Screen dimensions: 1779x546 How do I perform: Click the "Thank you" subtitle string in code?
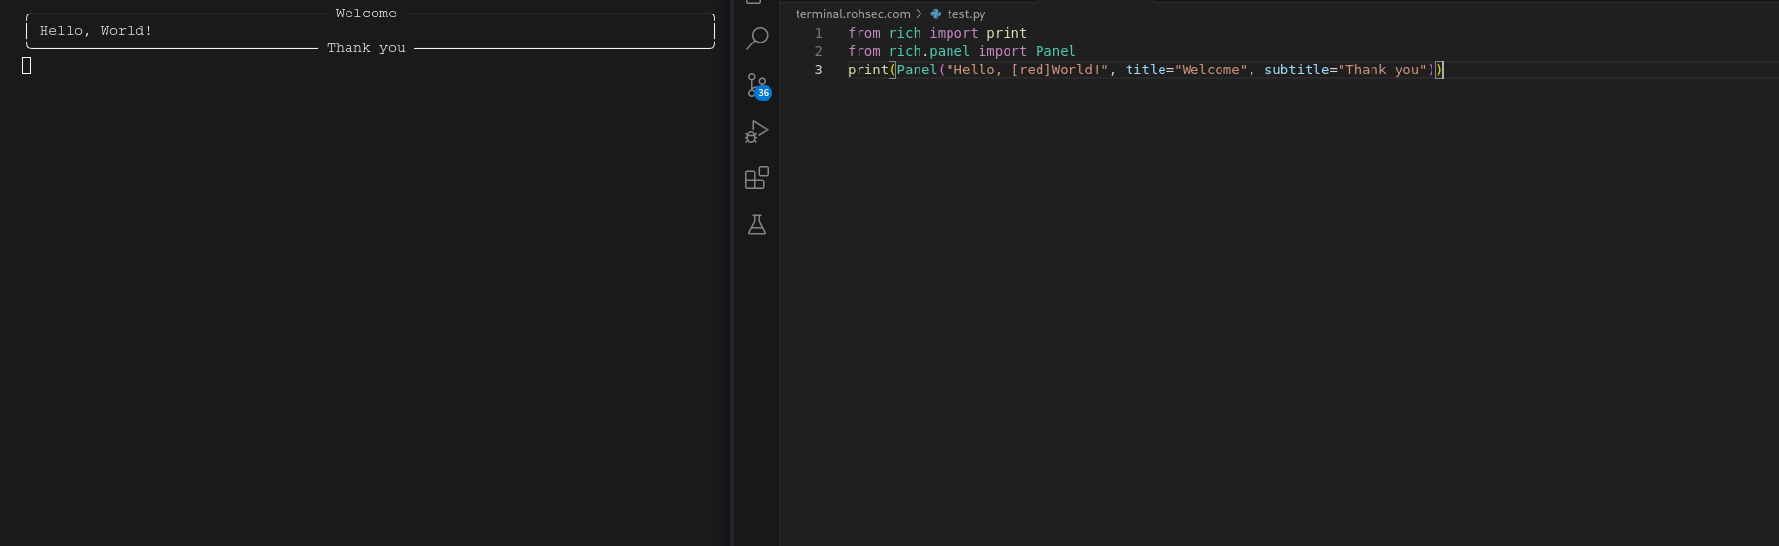point(1385,70)
